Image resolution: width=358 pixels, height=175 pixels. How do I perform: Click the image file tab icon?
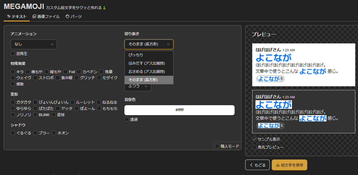pos(34,17)
